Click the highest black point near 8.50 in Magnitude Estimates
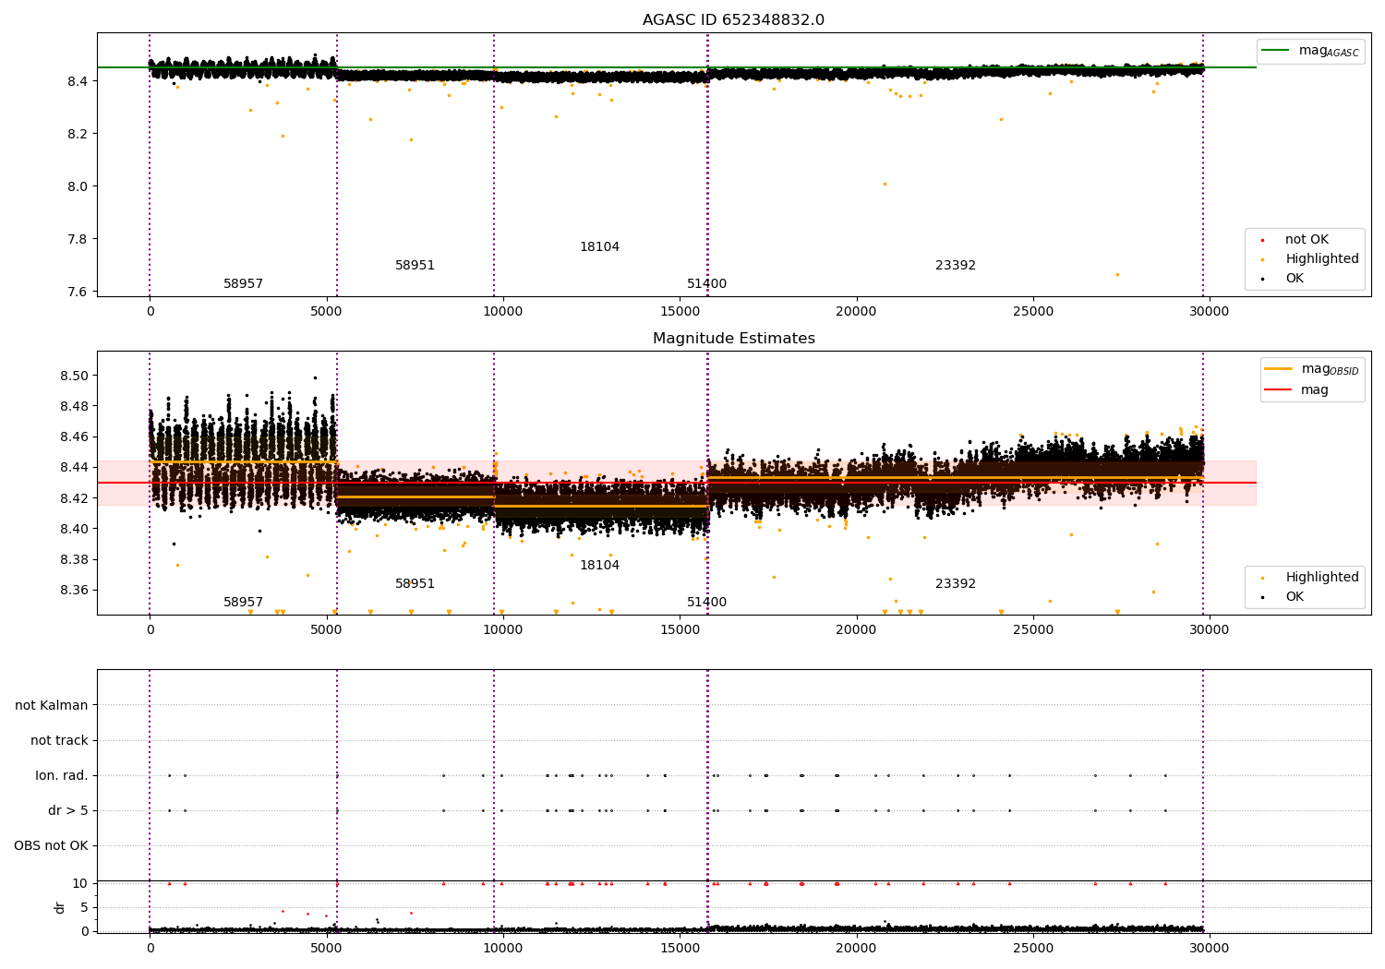 (x=315, y=377)
